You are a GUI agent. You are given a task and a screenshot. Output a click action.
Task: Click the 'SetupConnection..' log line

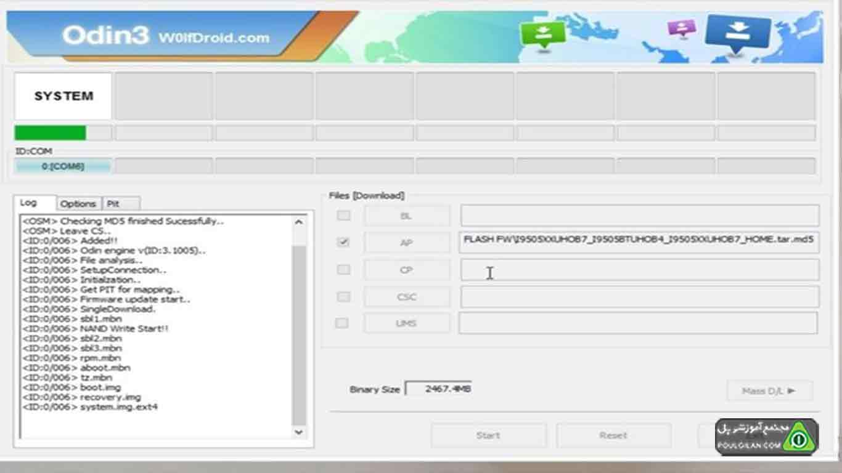pyautogui.click(x=94, y=270)
